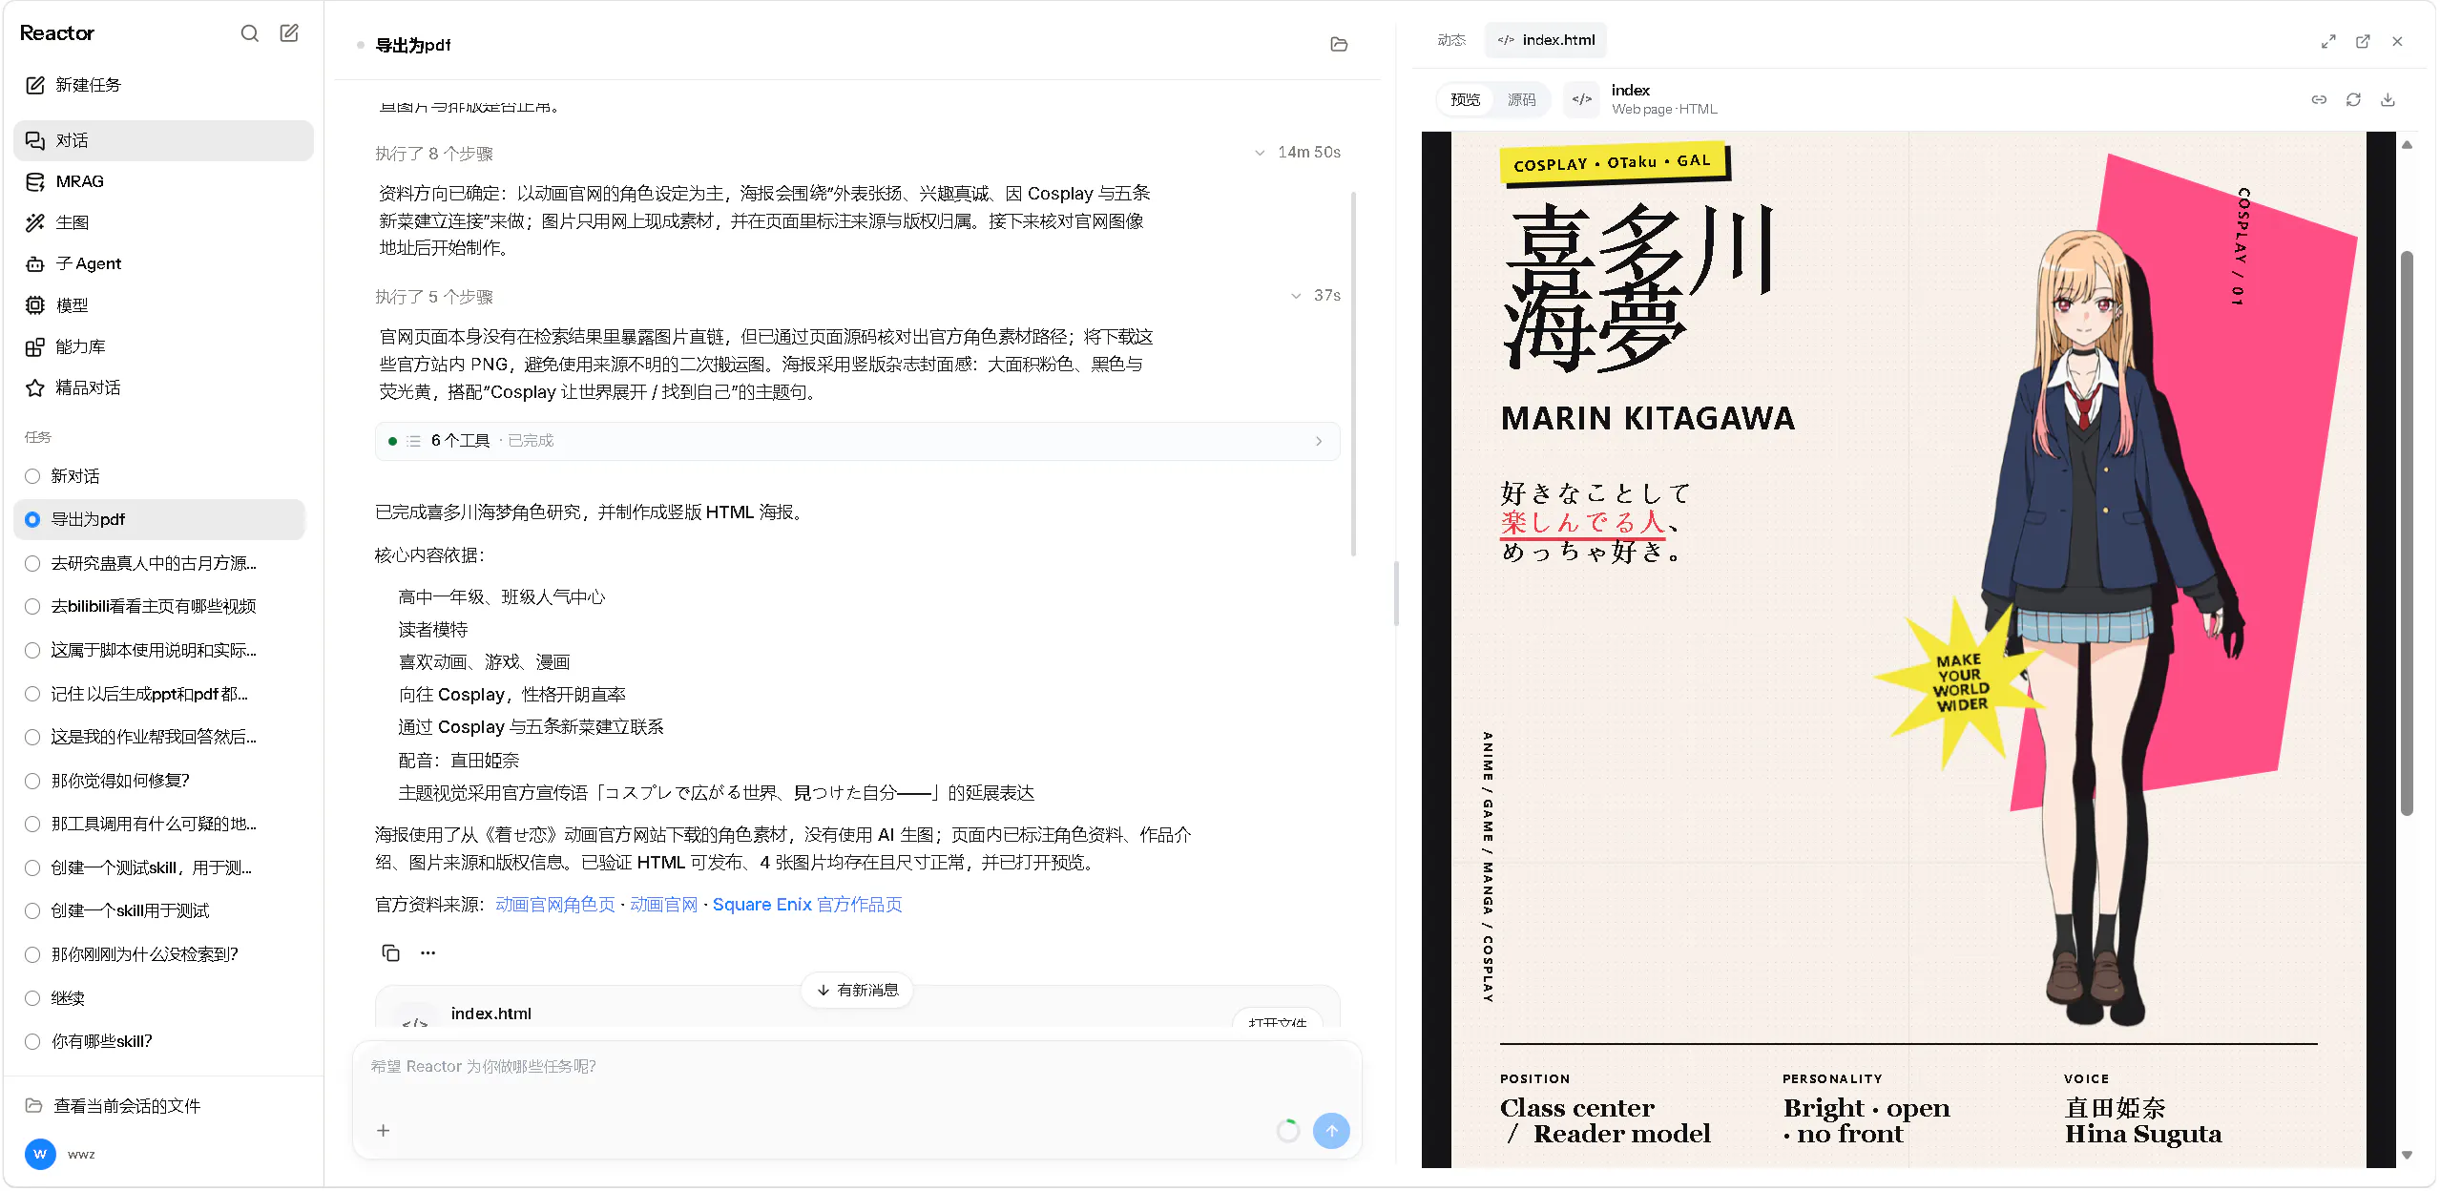
Task: Select the 这属于脚本使用说明和实际 task radio
Action: click(32, 650)
